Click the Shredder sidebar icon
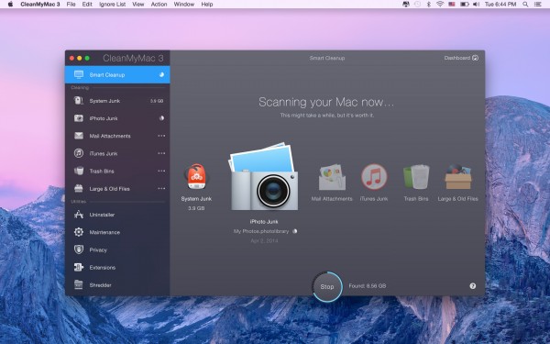The width and height of the screenshot is (550, 344). pos(79,284)
